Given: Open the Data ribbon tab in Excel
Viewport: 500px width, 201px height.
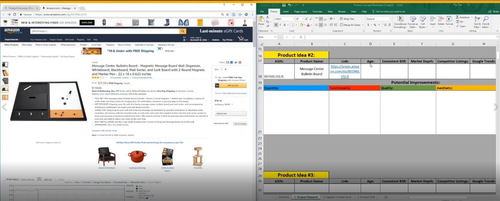Looking at the screenshot, I should click(x=330, y=11).
